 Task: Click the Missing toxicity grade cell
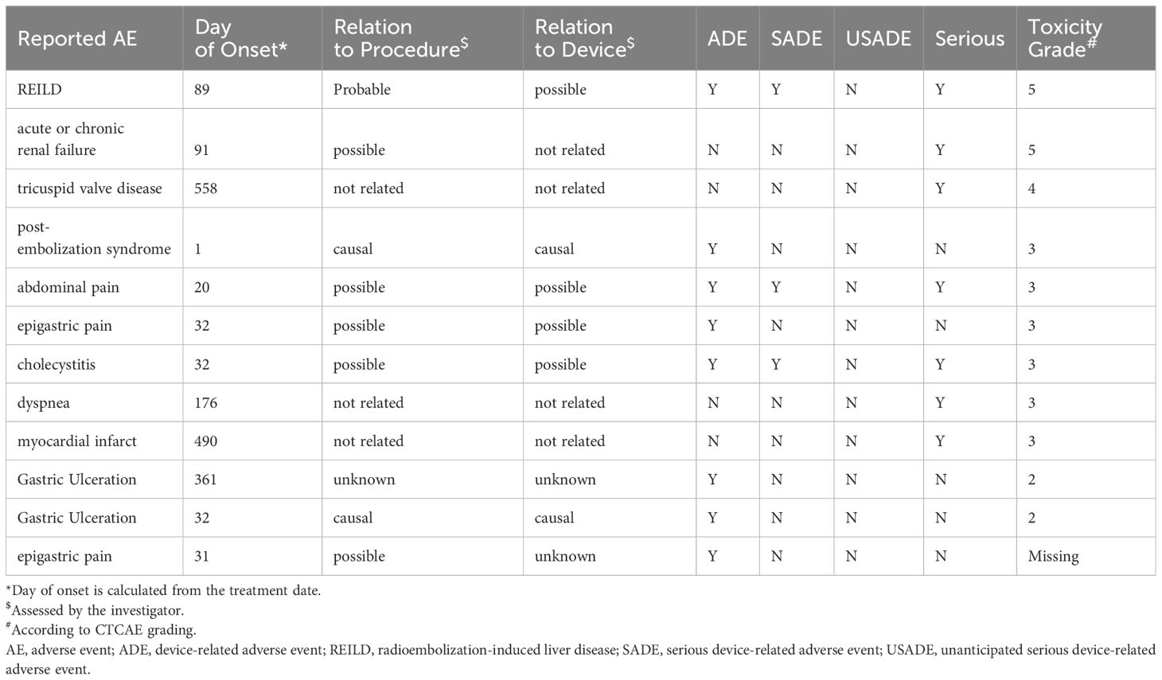(x=1053, y=556)
